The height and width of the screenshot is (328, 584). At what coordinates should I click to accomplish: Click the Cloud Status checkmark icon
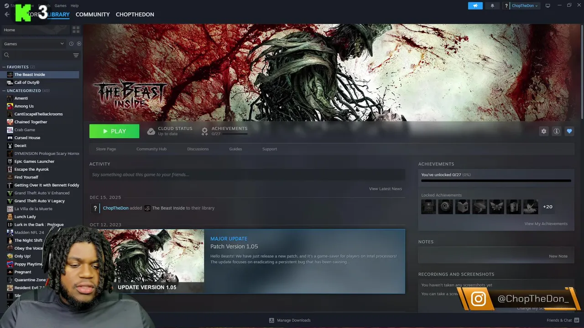tap(151, 131)
